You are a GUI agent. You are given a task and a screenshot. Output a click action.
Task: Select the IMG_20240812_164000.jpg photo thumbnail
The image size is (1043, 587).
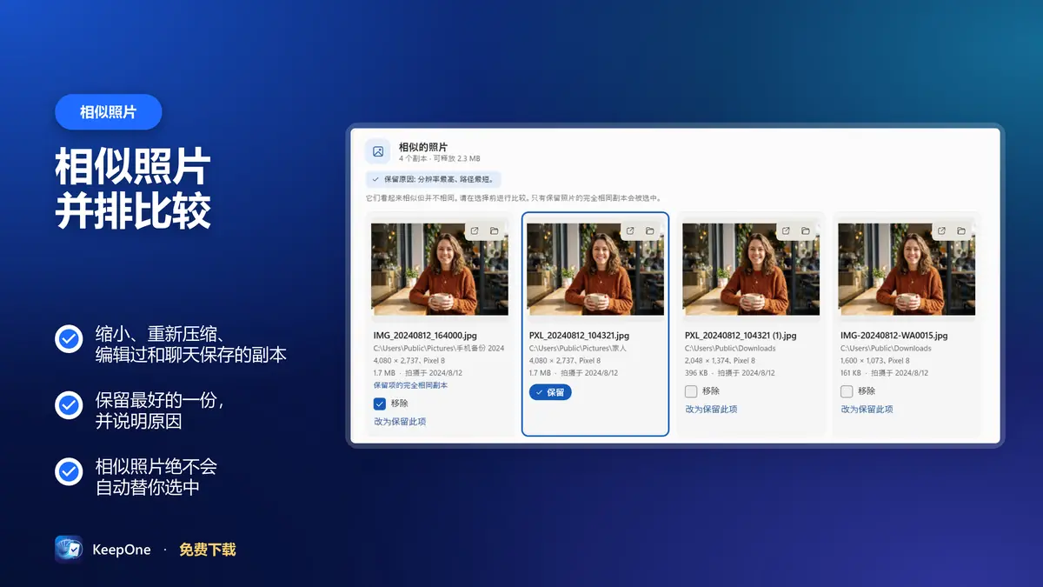pos(440,270)
